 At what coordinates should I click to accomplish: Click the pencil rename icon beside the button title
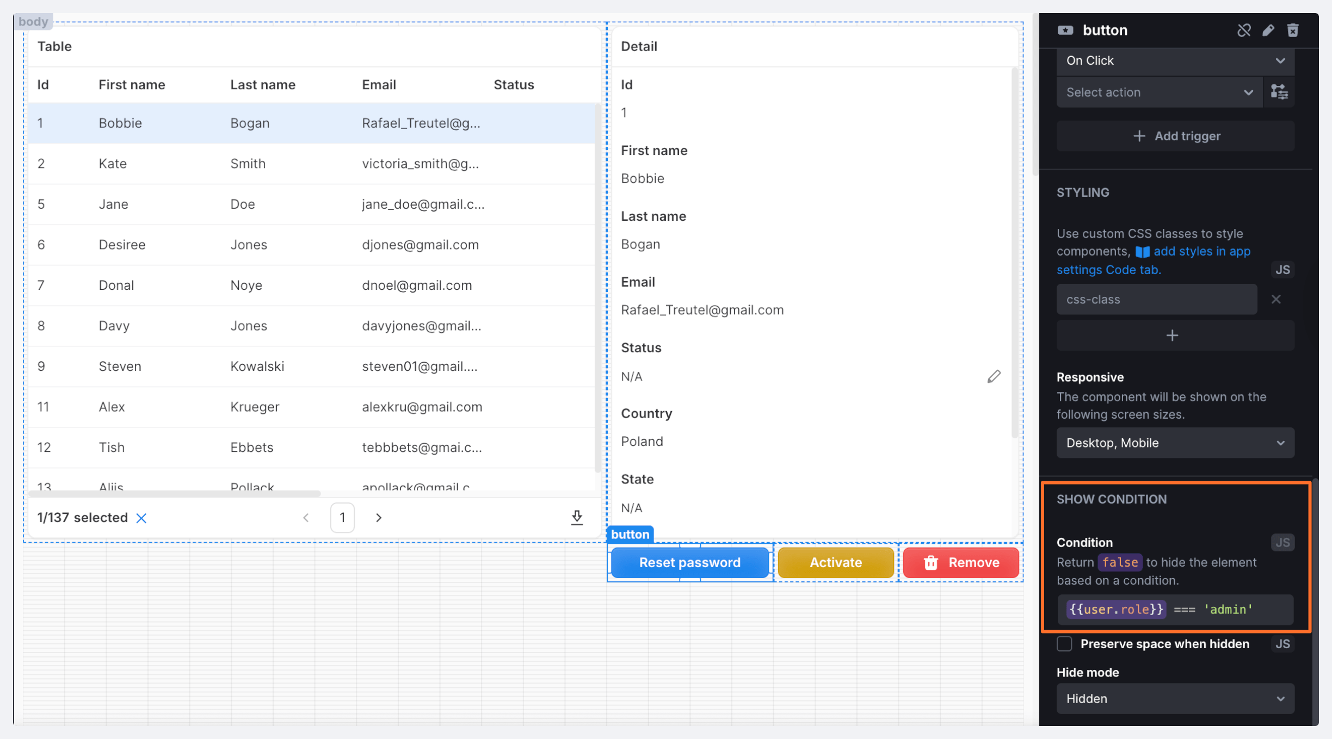coord(1268,30)
